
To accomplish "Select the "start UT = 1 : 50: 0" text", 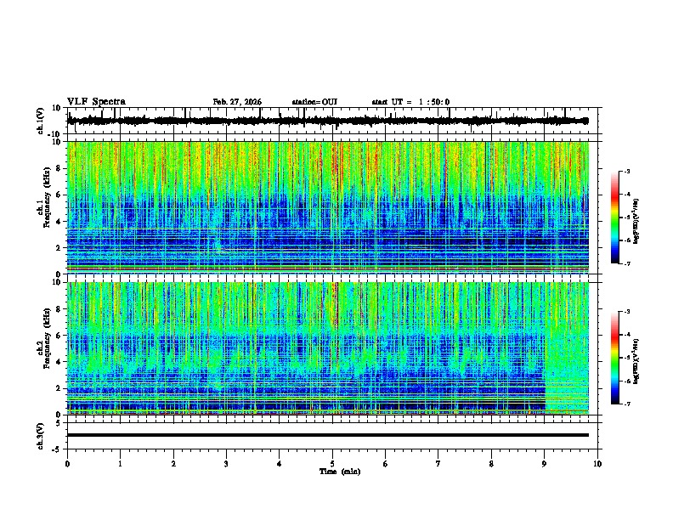I will (410, 102).
